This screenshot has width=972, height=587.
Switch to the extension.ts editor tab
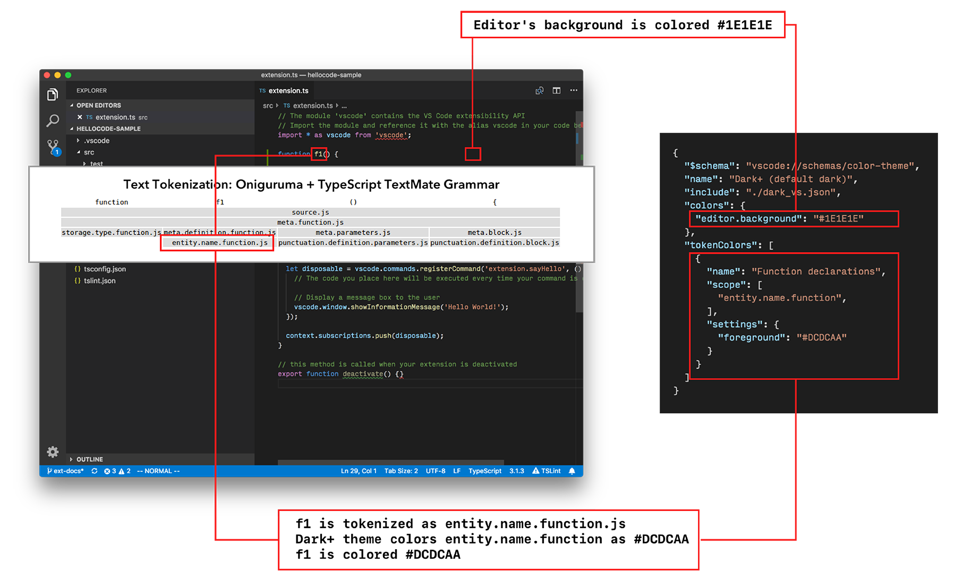284,90
